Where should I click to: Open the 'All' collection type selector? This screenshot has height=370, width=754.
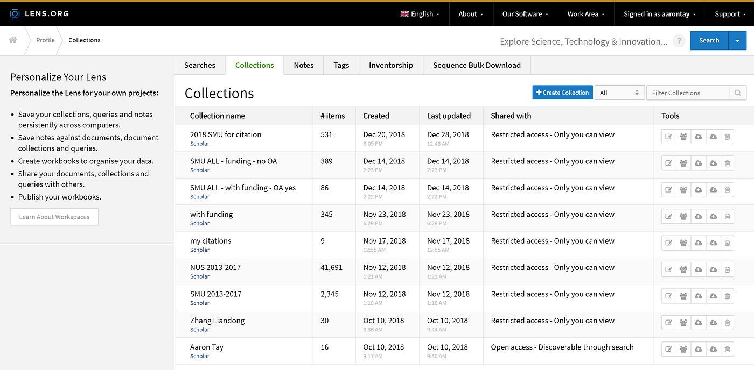[x=620, y=93]
